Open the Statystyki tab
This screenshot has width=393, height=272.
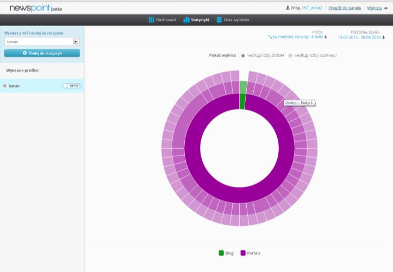(x=196, y=20)
